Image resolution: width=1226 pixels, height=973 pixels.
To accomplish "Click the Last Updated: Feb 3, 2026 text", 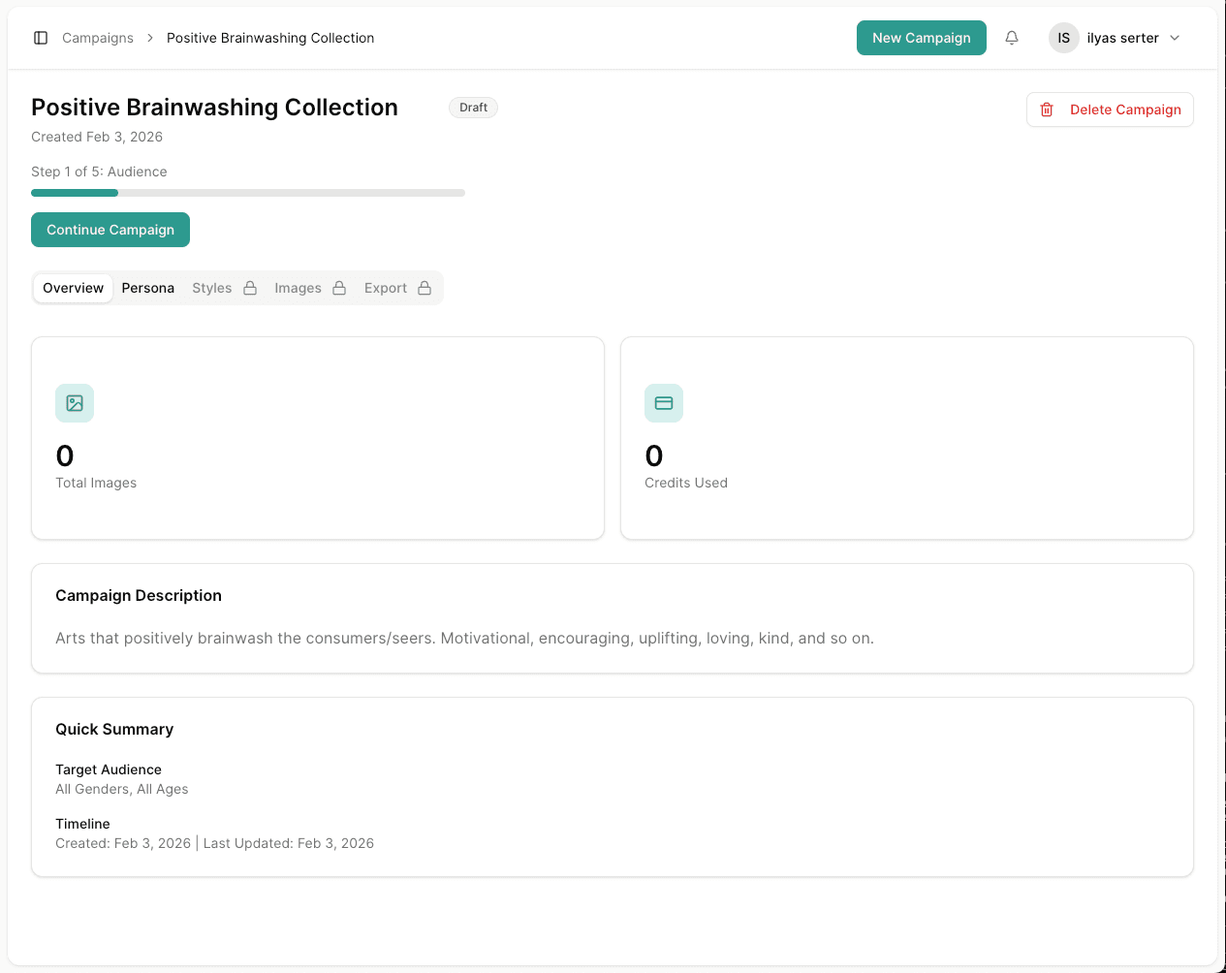I will pyautogui.click(x=289, y=843).
